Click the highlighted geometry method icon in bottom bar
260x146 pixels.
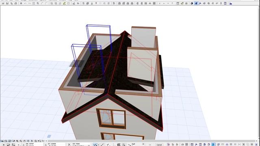[x=95, y=145]
